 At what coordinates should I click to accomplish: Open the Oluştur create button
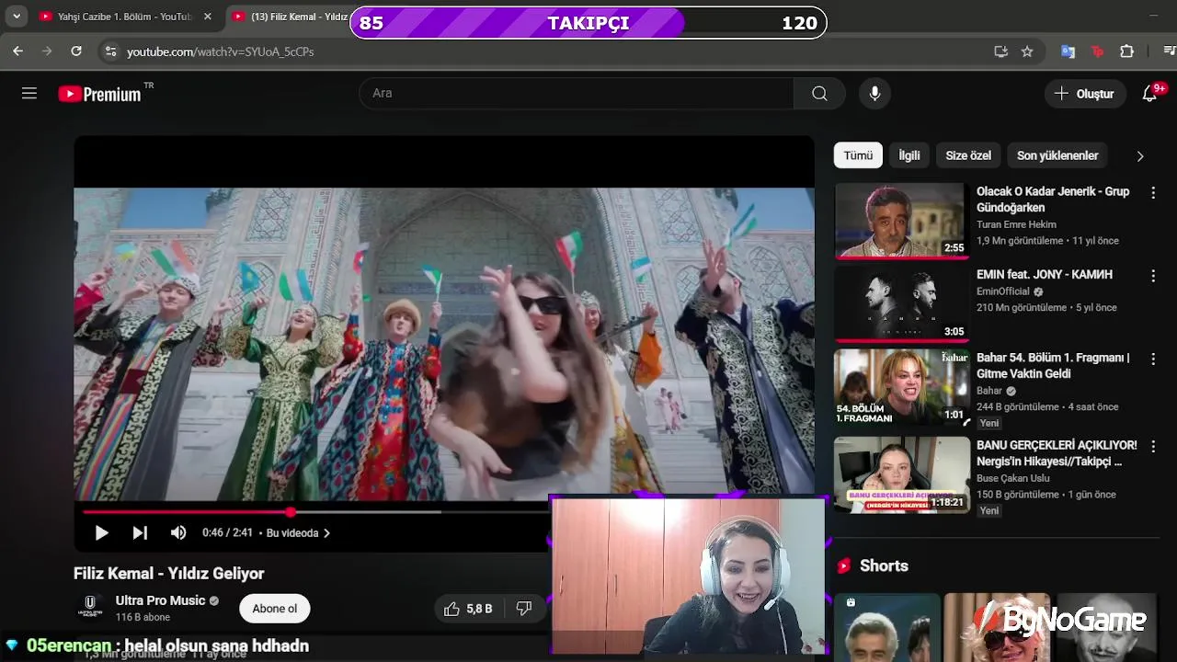[x=1085, y=93]
